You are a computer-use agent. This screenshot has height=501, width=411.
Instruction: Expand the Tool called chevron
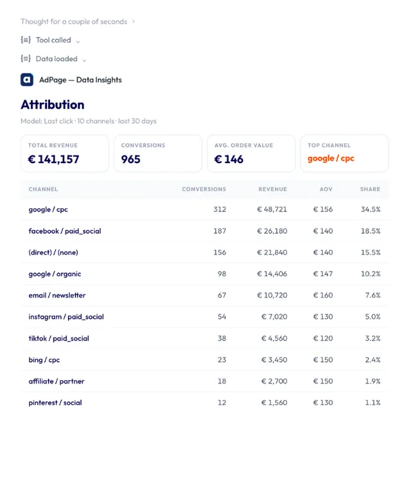(x=78, y=41)
